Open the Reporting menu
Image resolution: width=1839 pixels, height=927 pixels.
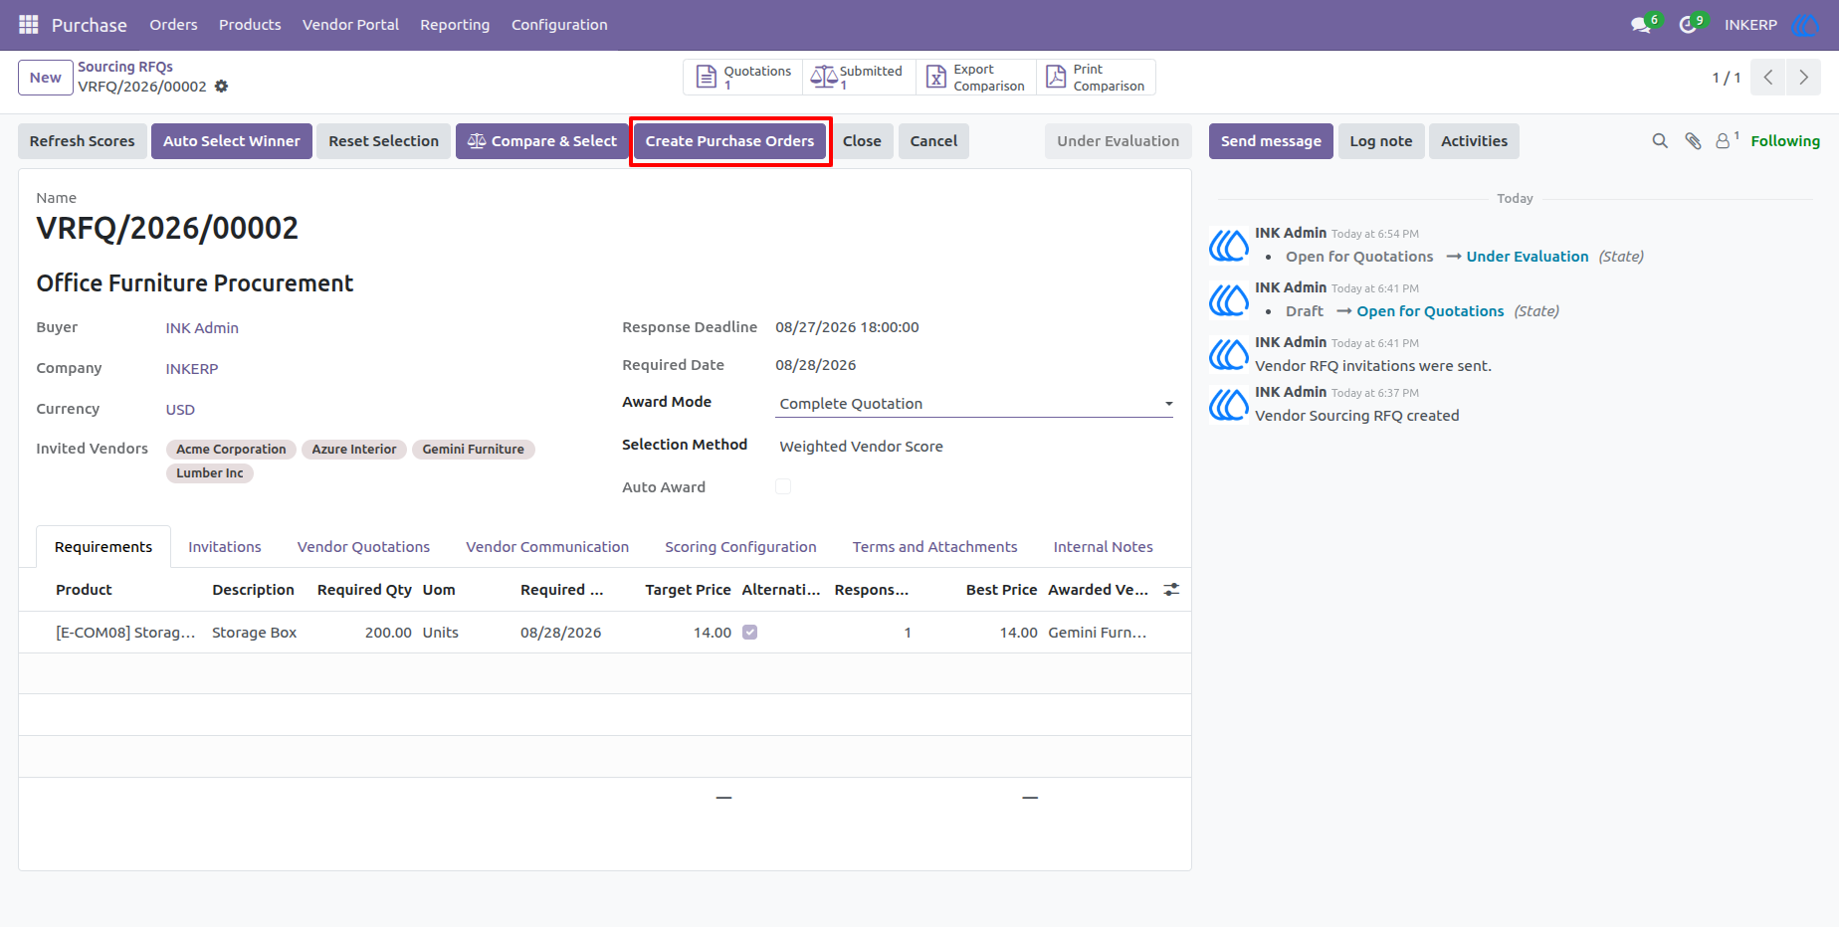click(455, 25)
